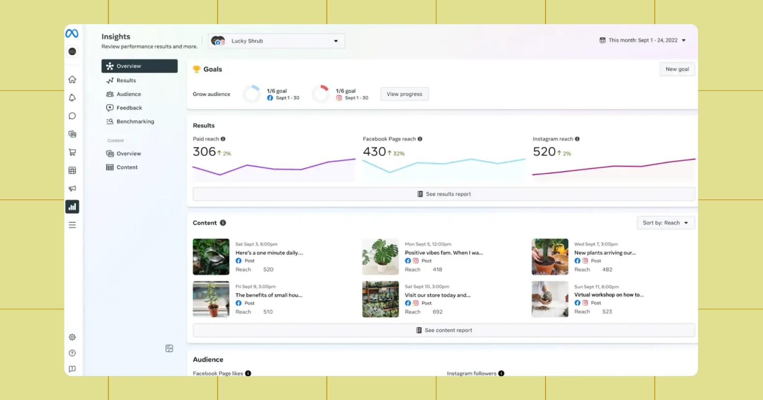
Task: Click the report a problem icon
Action: (72, 369)
